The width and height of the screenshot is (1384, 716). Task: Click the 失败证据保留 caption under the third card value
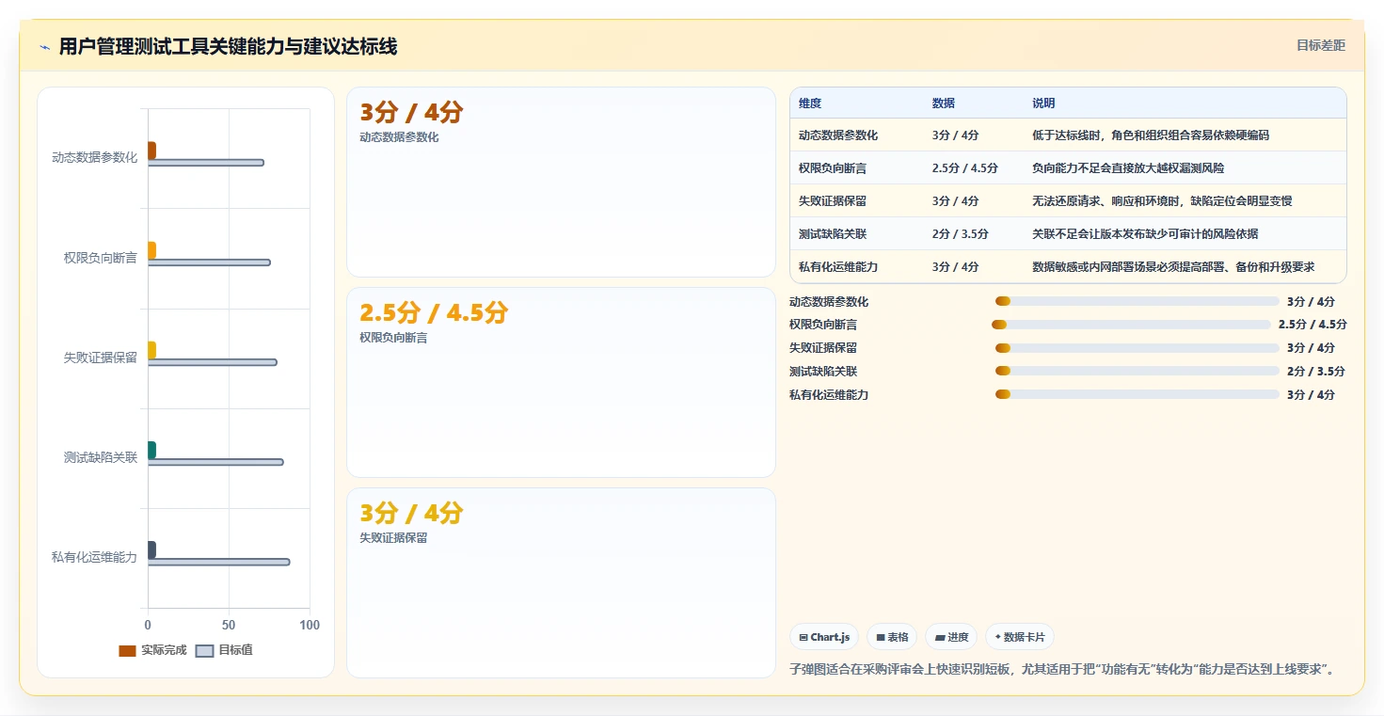coord(393,538)
